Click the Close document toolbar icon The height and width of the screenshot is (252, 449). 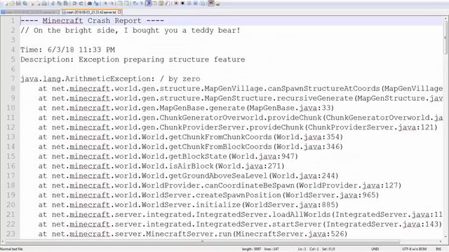coord(32,3)
